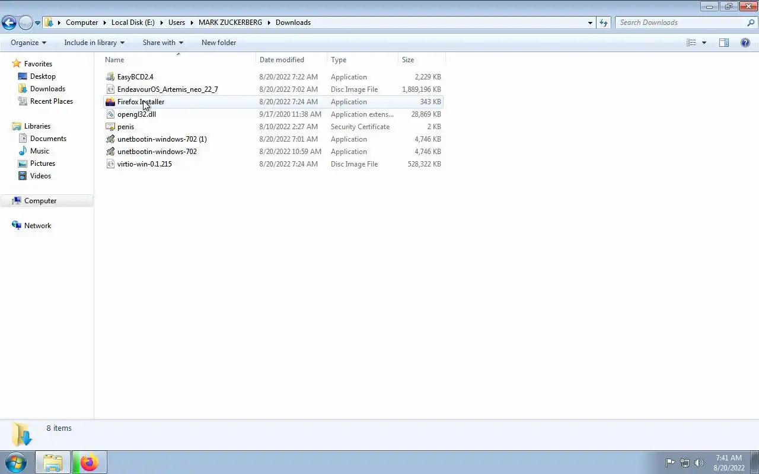Click Computer in the address breadcrumb

pos(82,23)
